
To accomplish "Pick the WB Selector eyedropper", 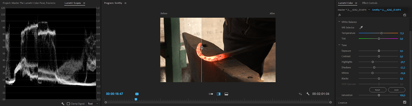I will point(361,28).
